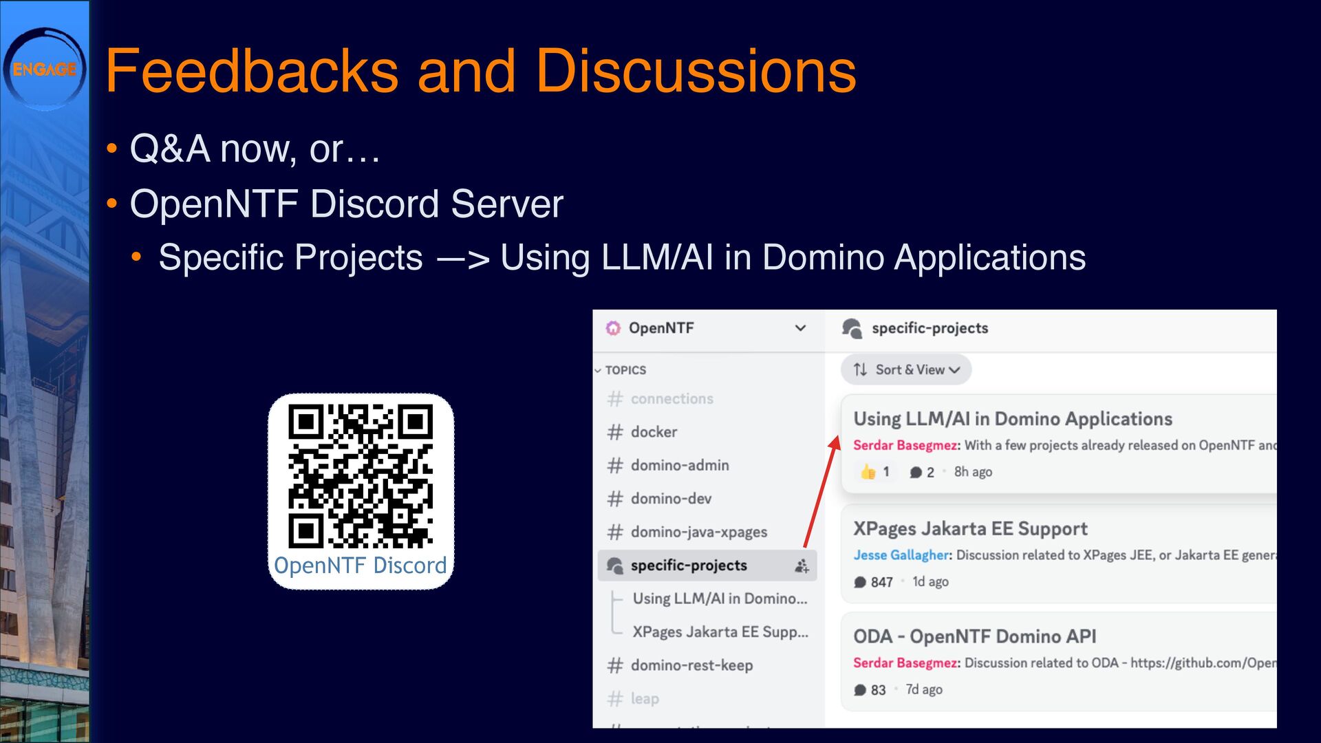Click the invite people icon on specific-projects
The width and height of the screenshot is (1321, 743).
click(x=802, y=566)
